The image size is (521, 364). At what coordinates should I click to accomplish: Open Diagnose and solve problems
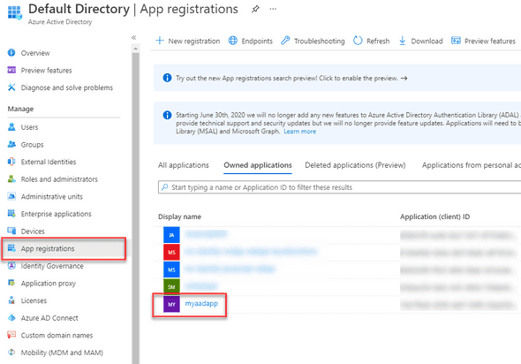(67, 87)
